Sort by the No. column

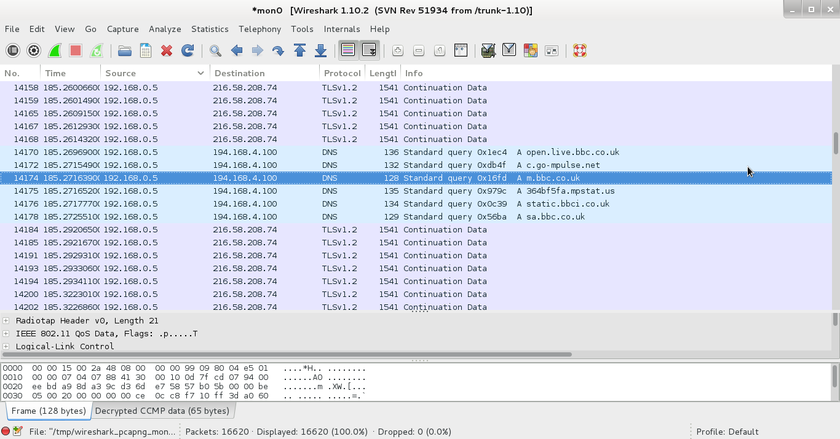20,73
